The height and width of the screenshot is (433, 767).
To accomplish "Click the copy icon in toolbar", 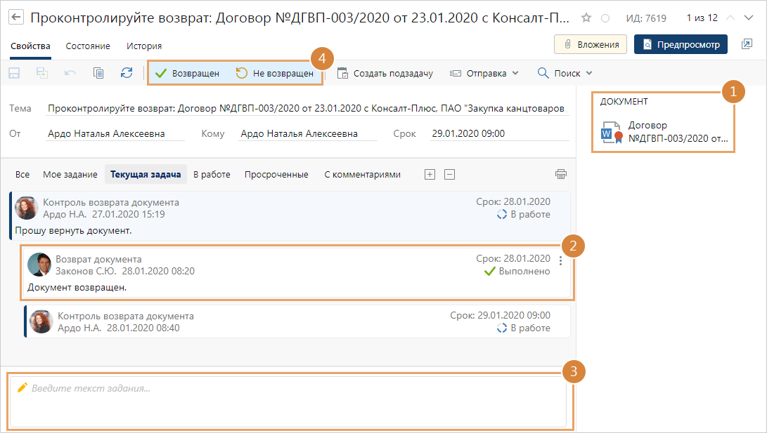I will click(98, 73).
